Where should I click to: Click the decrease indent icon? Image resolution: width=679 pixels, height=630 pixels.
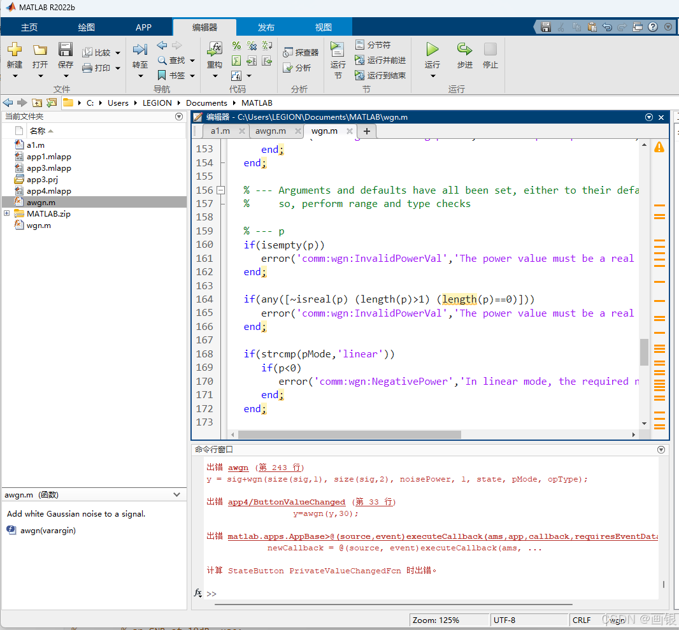pyautogui.click(x=267, y=61)
